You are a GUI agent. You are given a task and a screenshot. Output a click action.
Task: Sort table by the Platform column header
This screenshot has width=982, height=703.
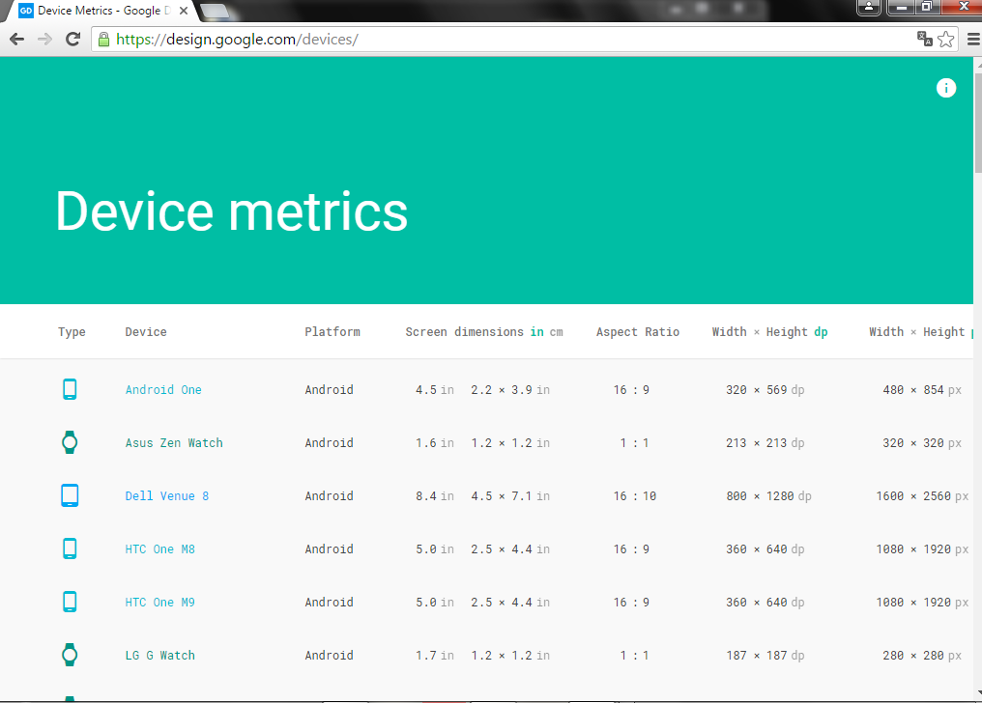[x=332, y=332]
